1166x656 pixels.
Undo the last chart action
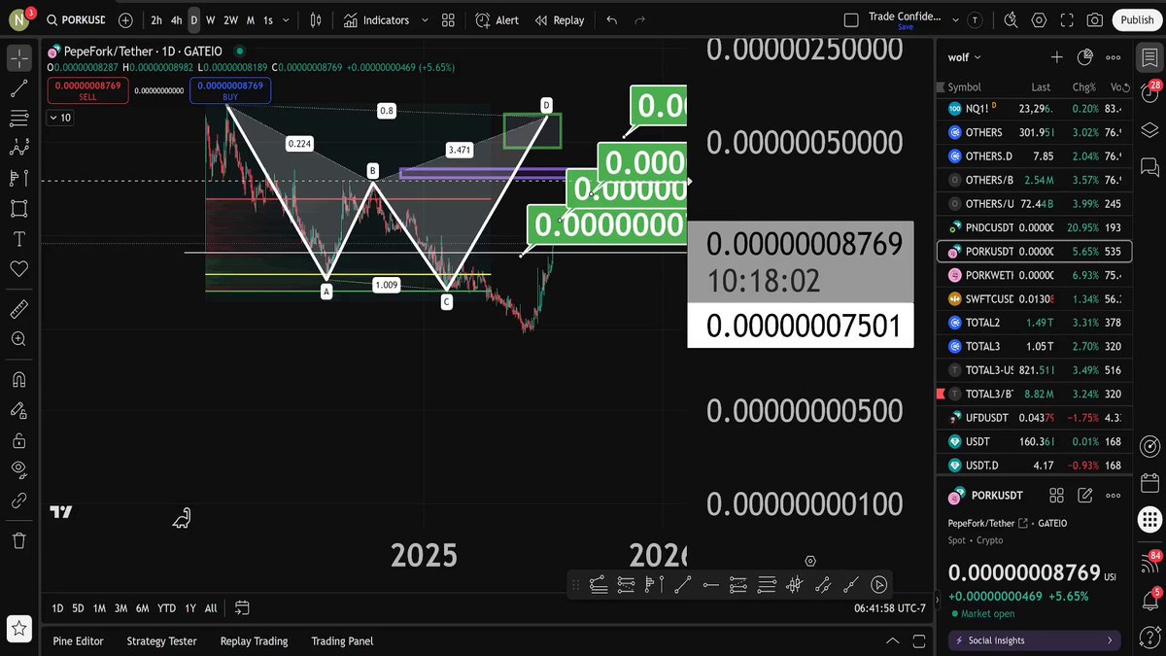click(611, 19)
